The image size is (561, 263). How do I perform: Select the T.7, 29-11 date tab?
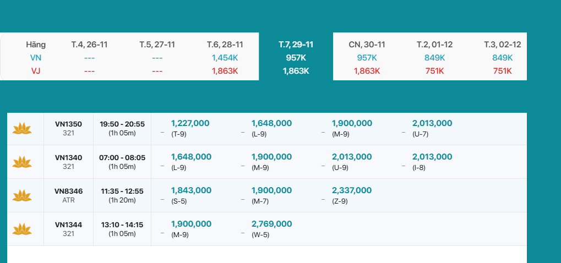pyautogui.click(x=296, y=45)
